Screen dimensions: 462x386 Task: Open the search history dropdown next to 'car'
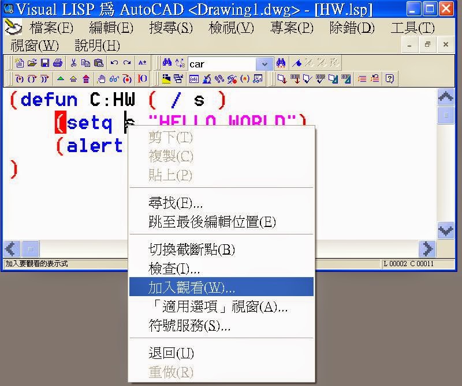click(263, 63)
